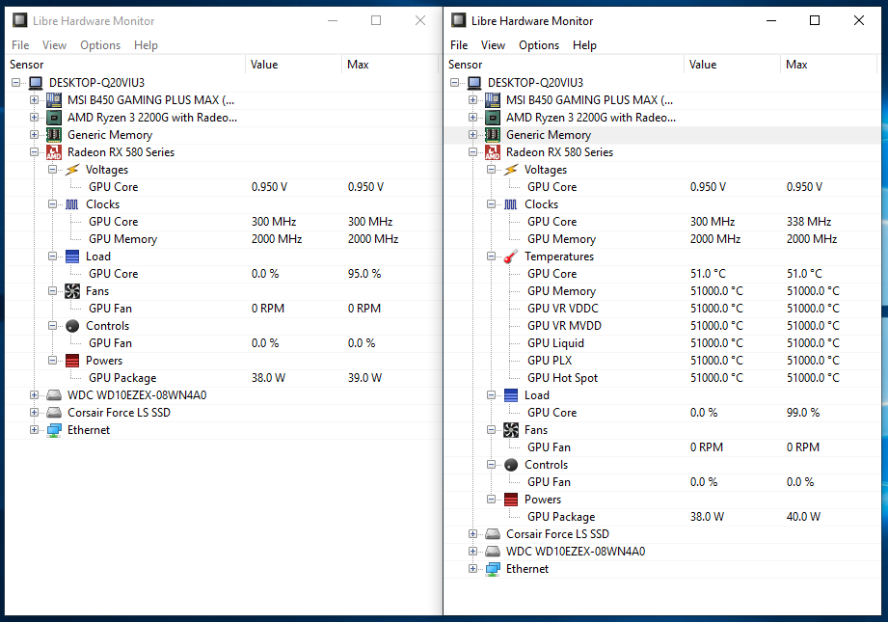Click the Powers icon in the left window
The height and width of the screenshot is (622, 888).
[x=71, y=360]
